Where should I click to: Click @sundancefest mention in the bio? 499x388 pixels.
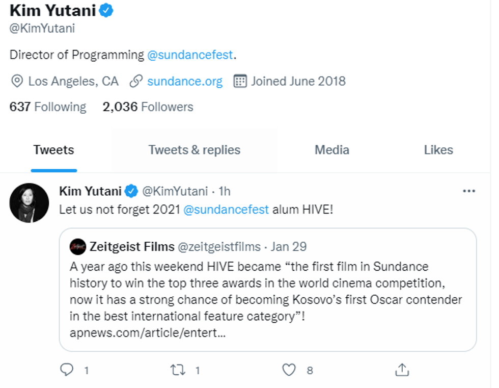click(x=190, y=55)
